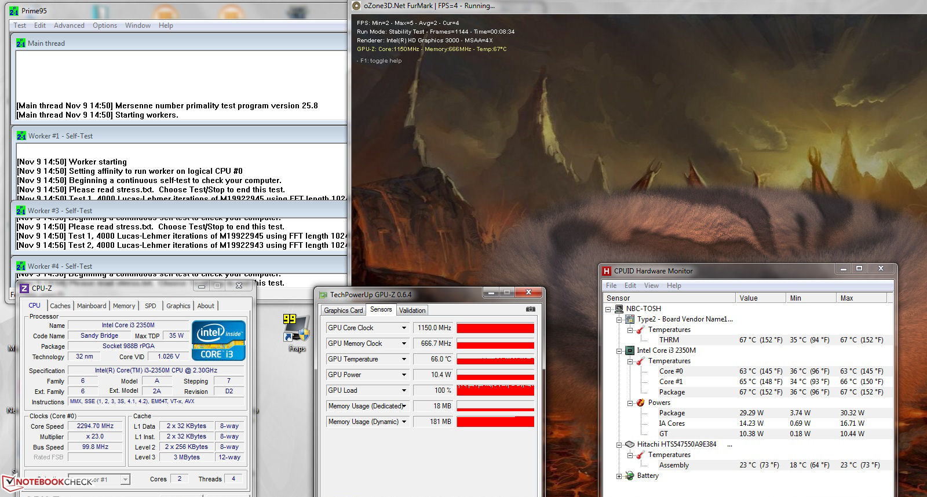
Task: Click the Sensor column header in Hardware Monitor
Action: coord(669,298)
